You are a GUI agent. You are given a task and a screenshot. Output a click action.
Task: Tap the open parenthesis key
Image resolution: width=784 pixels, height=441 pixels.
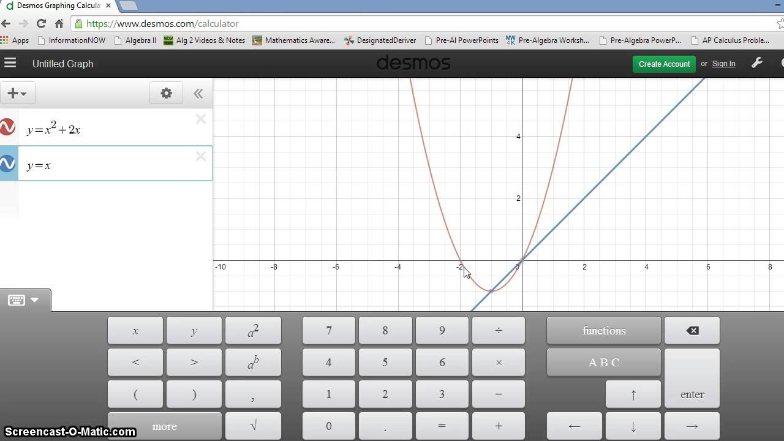[135, 394]
